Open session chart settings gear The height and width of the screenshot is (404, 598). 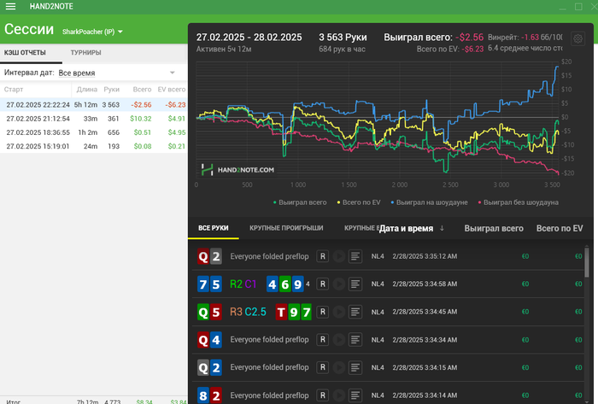point(577,38)
